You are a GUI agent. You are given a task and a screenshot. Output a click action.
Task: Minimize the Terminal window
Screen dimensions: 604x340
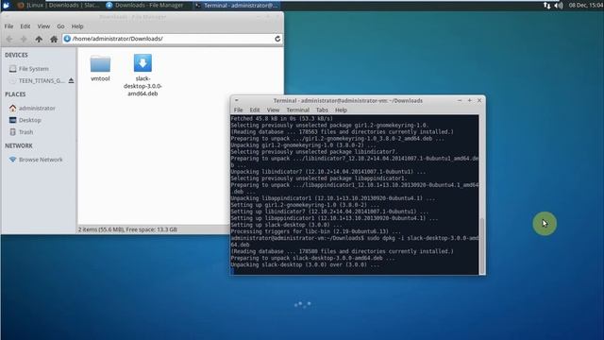pos(460,100)
